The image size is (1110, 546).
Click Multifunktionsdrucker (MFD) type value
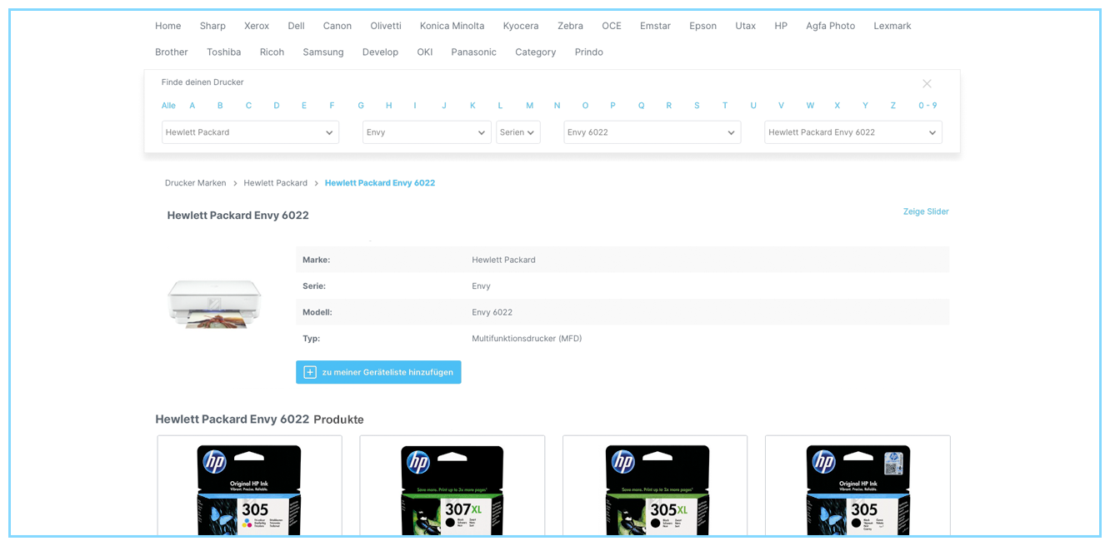point(527,339)
